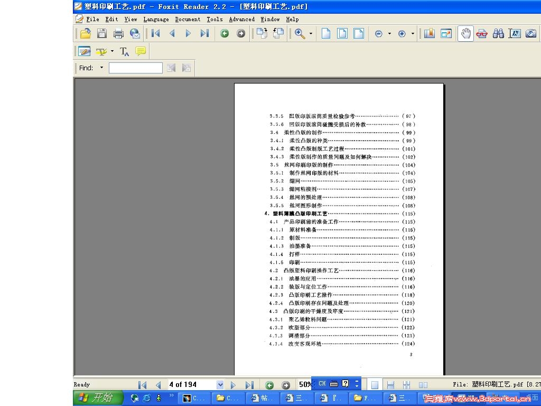Set Actual Size page view icon

click(x=325, y=33)
